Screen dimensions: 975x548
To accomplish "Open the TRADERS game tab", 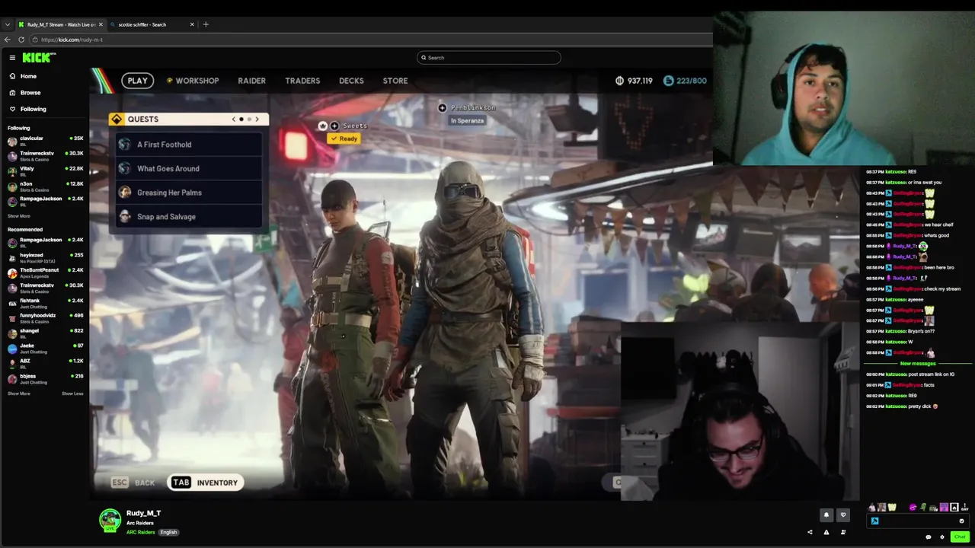I will coord(302,81).
